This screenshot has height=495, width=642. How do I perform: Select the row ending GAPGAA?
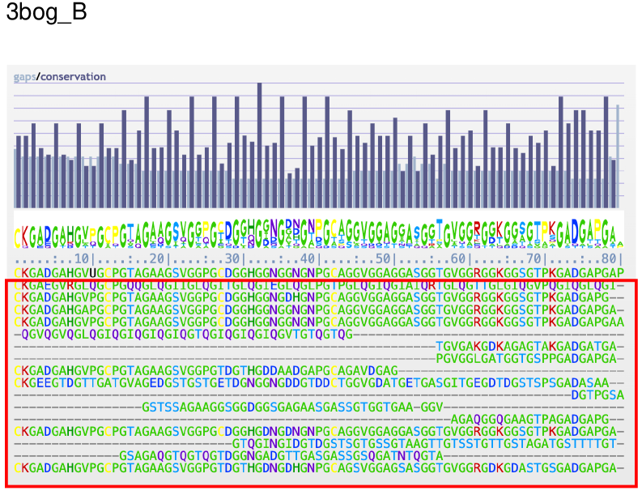(319, 322)
